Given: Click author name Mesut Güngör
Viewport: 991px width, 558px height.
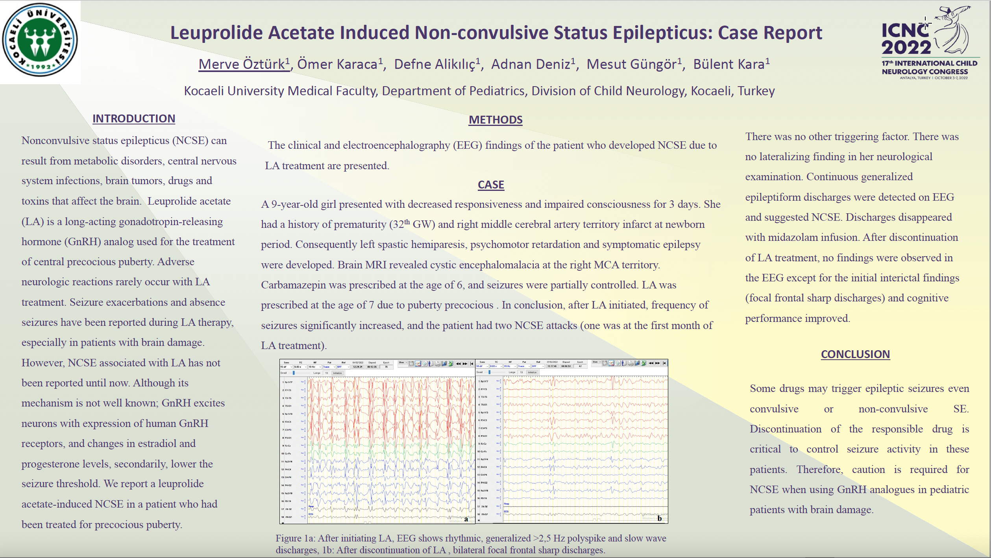Looking at the screenshot, I should tap(634, 64).
